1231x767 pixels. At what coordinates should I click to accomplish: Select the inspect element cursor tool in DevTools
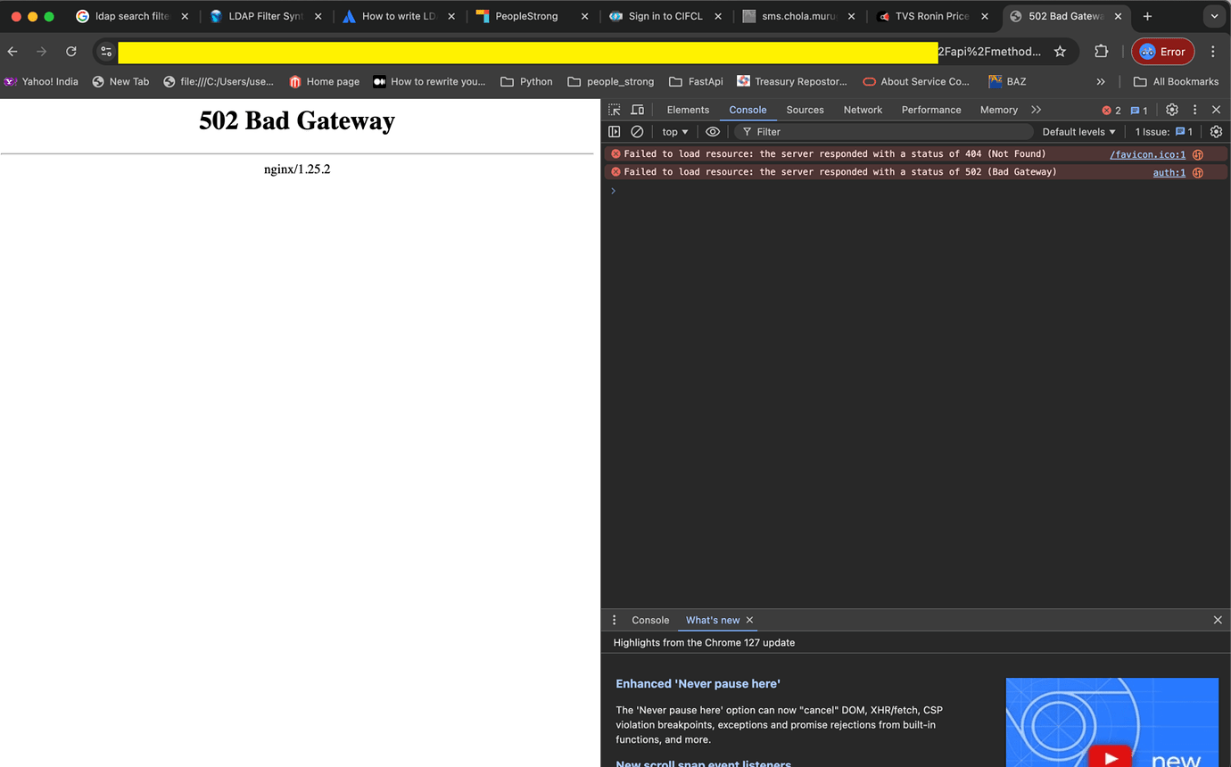tap(614, 109)
